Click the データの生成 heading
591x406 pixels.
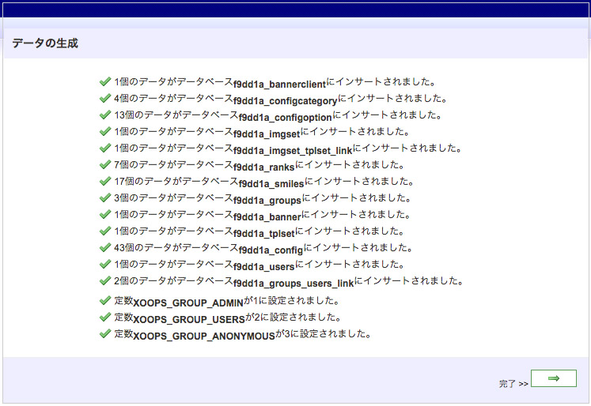pyautogui.click(x=45, y=43)
